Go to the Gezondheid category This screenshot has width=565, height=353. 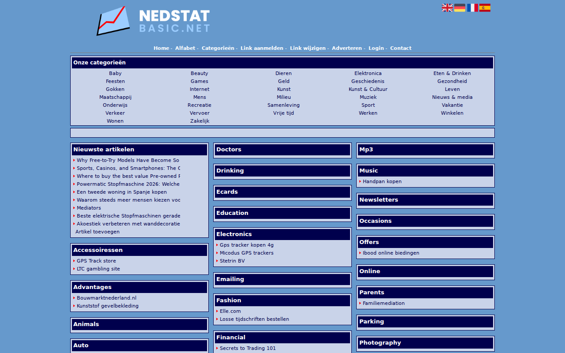pyautogui.click(x=452, y=81)
